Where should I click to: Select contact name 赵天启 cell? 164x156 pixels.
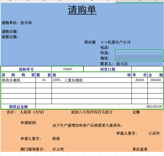tap(122, 64)
